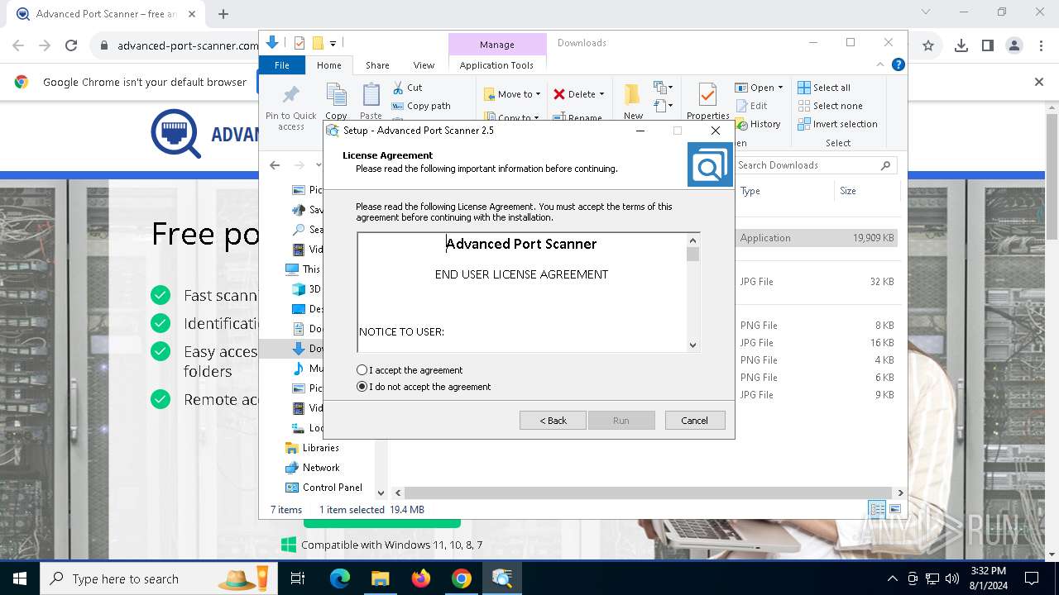Open the Open dropdown in ribbon
1059x595 pixels.
(759, 88)
